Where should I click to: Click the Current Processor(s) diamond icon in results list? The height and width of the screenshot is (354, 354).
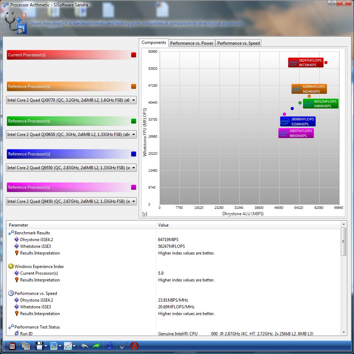click(17, 273)
